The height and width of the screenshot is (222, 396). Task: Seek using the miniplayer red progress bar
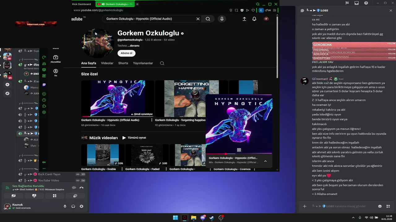click(239, 154)
